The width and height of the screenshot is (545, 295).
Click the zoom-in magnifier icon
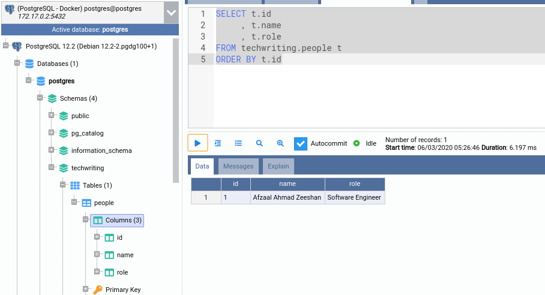280,143
